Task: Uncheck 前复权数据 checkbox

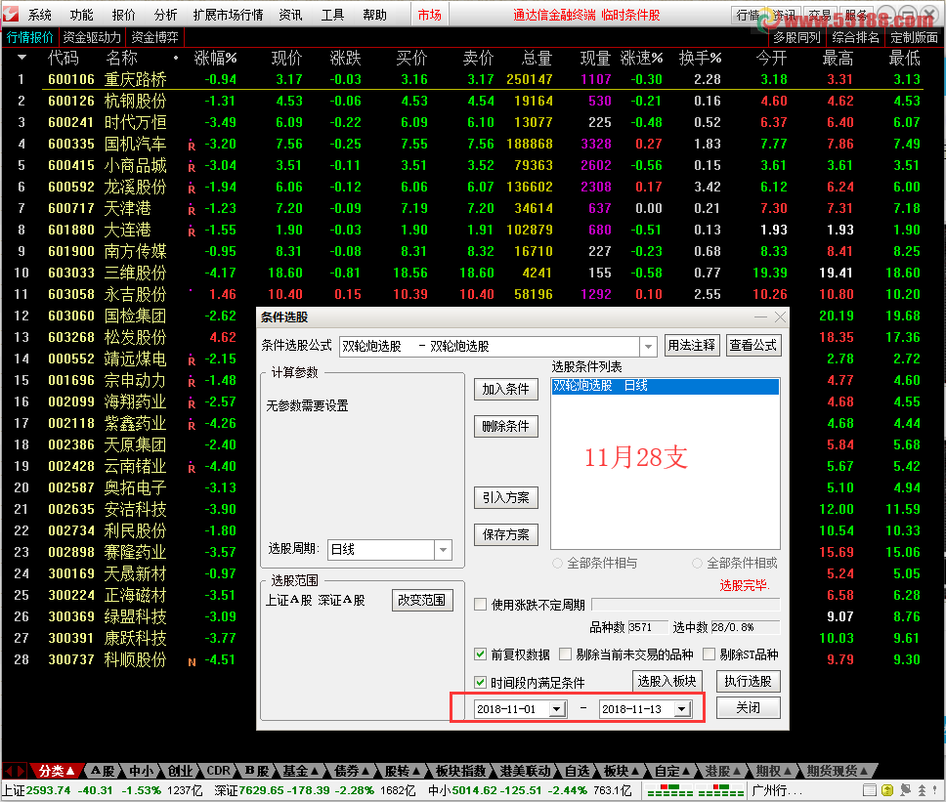Action: (480, 654)
